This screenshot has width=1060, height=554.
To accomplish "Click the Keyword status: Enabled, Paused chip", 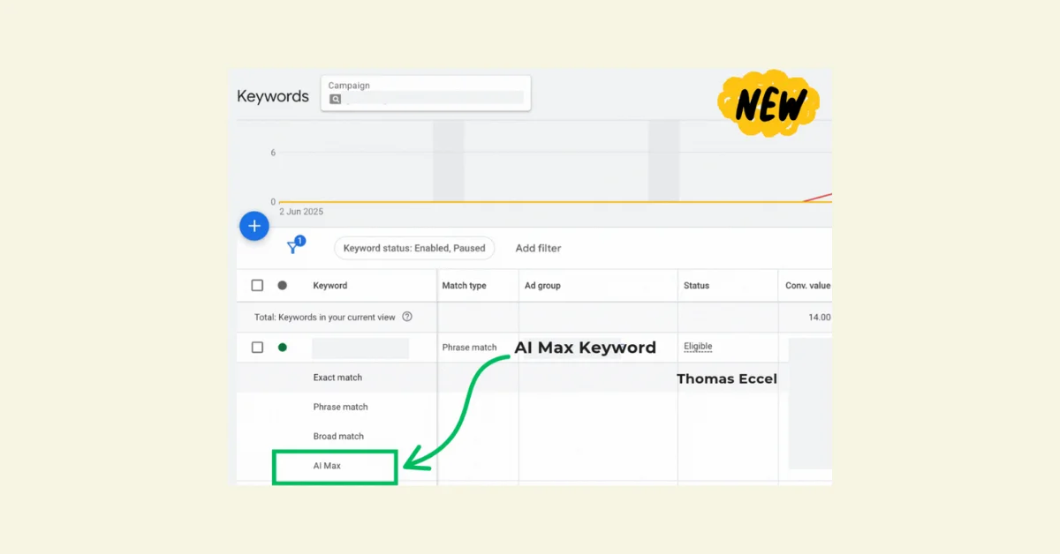I will click(x=414, y=248).
